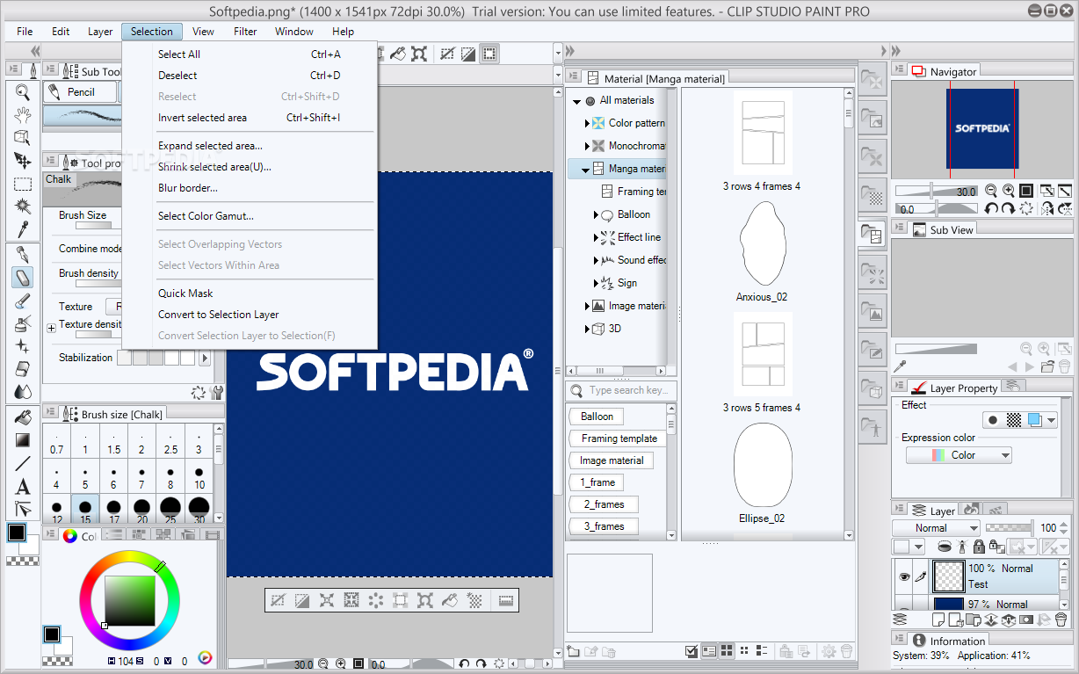The image size is (1079, 674).
Task: Select the Hand move tool
Action: [x=23, y=115]
